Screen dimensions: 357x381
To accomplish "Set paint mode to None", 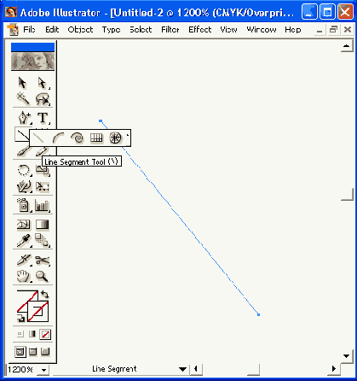I will [45, 334].
